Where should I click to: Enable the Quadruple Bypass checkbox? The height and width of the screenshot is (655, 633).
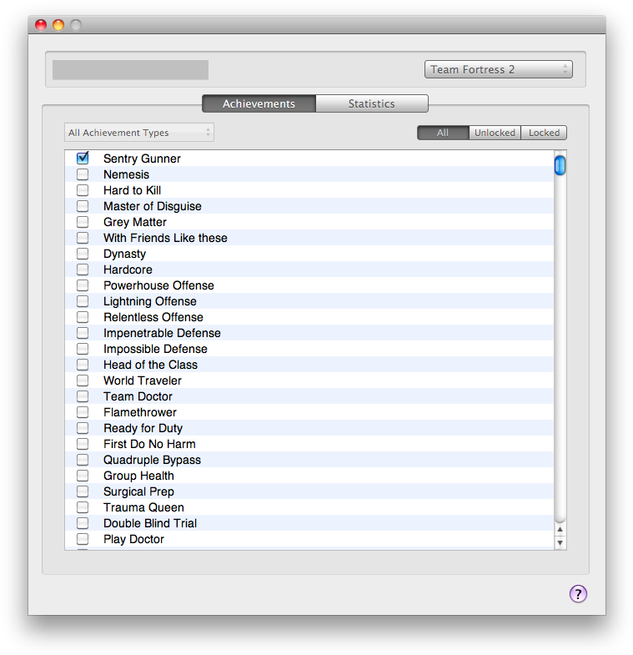(x=83, y=460)
